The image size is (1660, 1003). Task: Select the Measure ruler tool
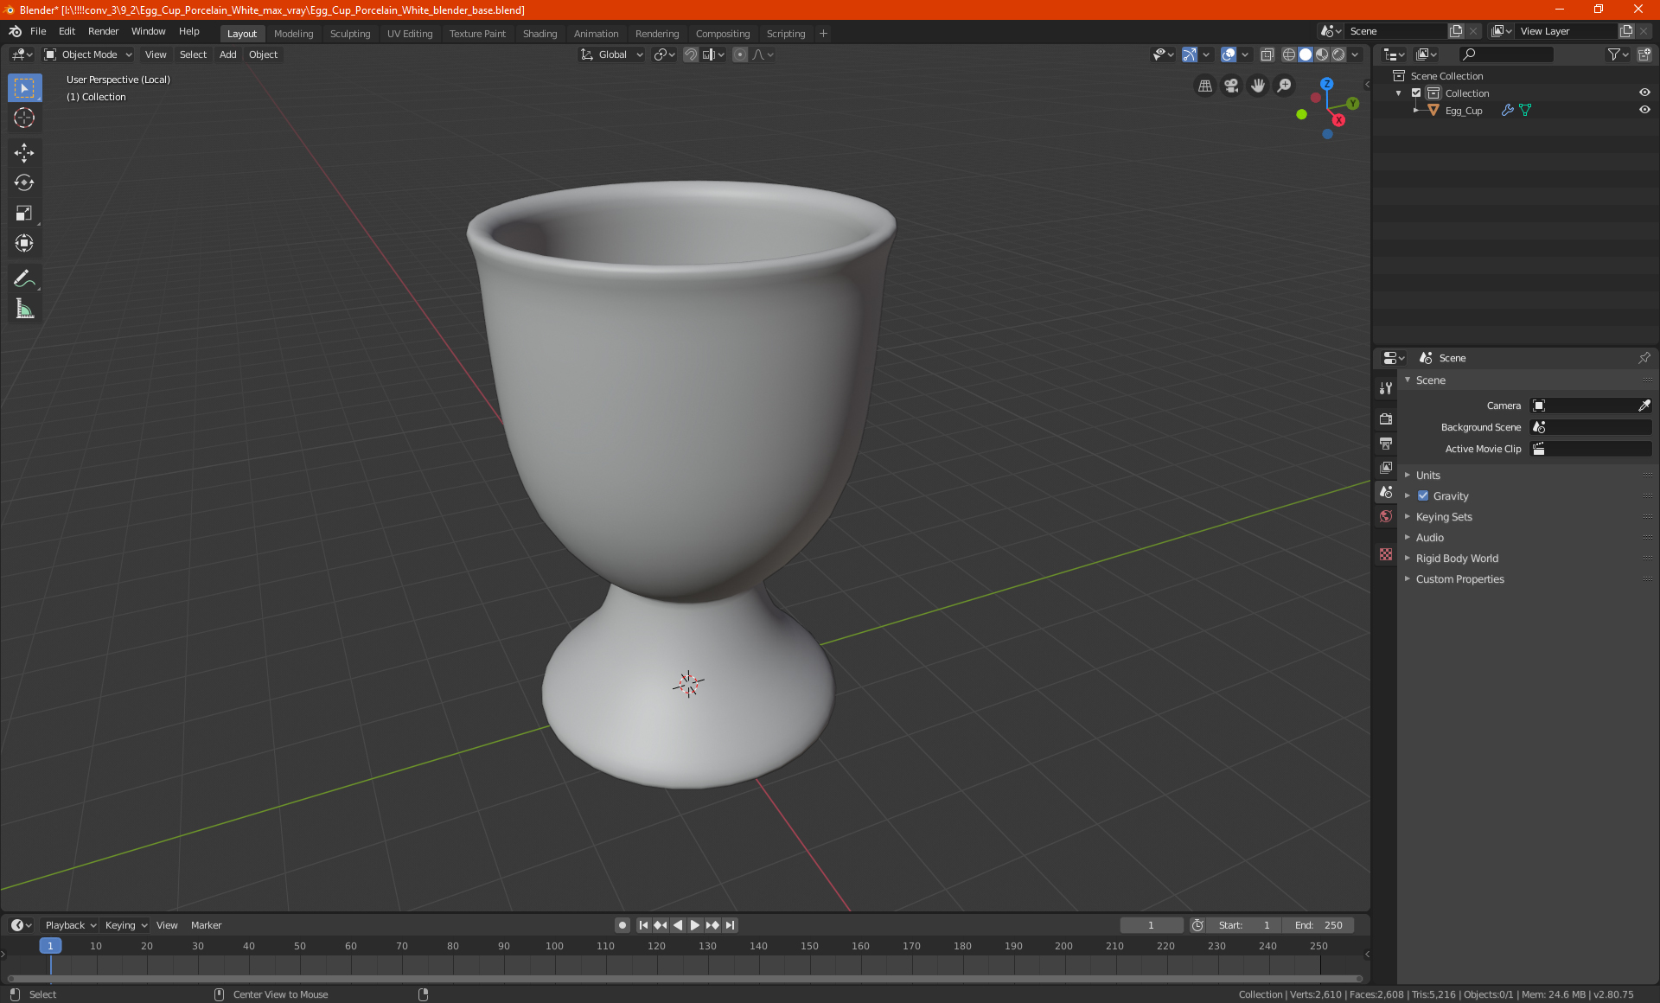24,309
